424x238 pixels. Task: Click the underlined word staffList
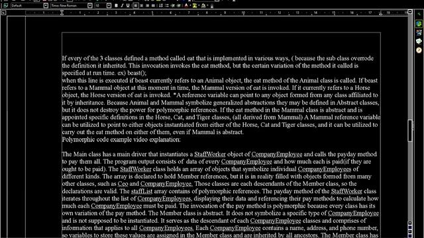click(x=142, y=191)
